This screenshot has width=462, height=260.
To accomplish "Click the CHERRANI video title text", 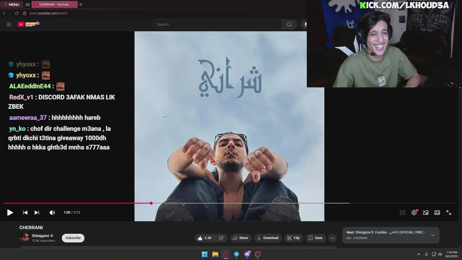I will click(31, 227).
